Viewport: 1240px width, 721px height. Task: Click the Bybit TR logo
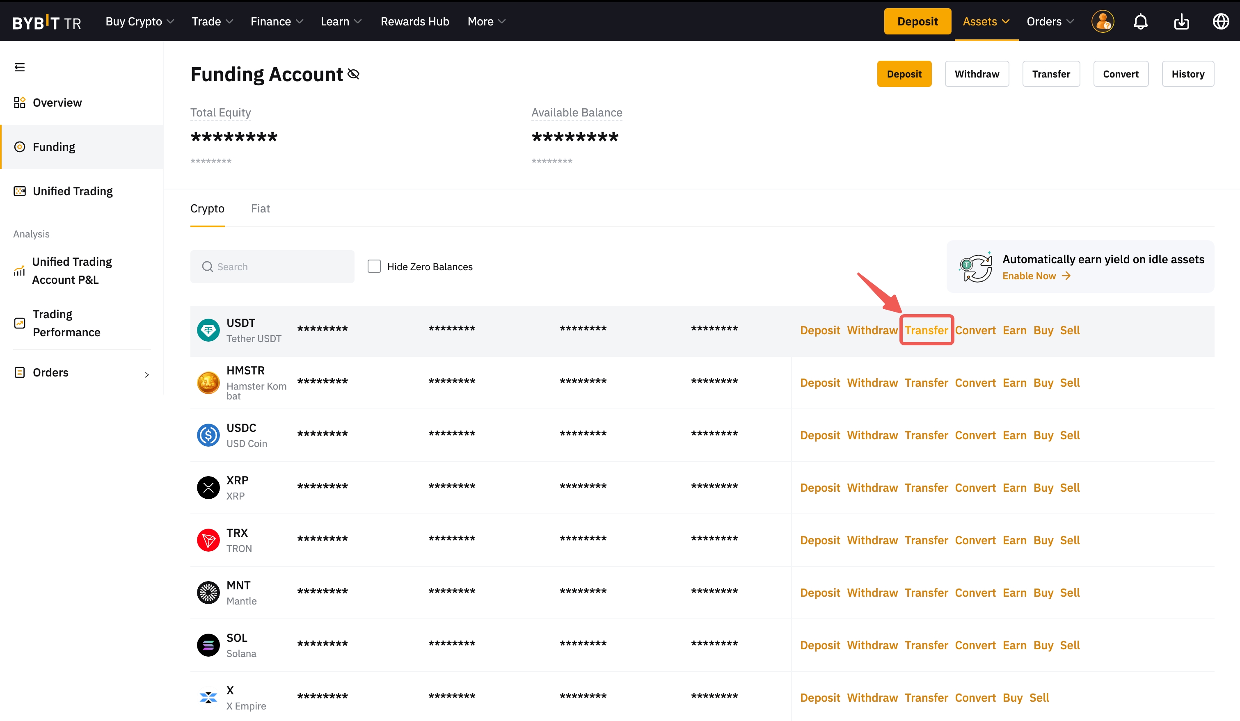click(47, 22)
